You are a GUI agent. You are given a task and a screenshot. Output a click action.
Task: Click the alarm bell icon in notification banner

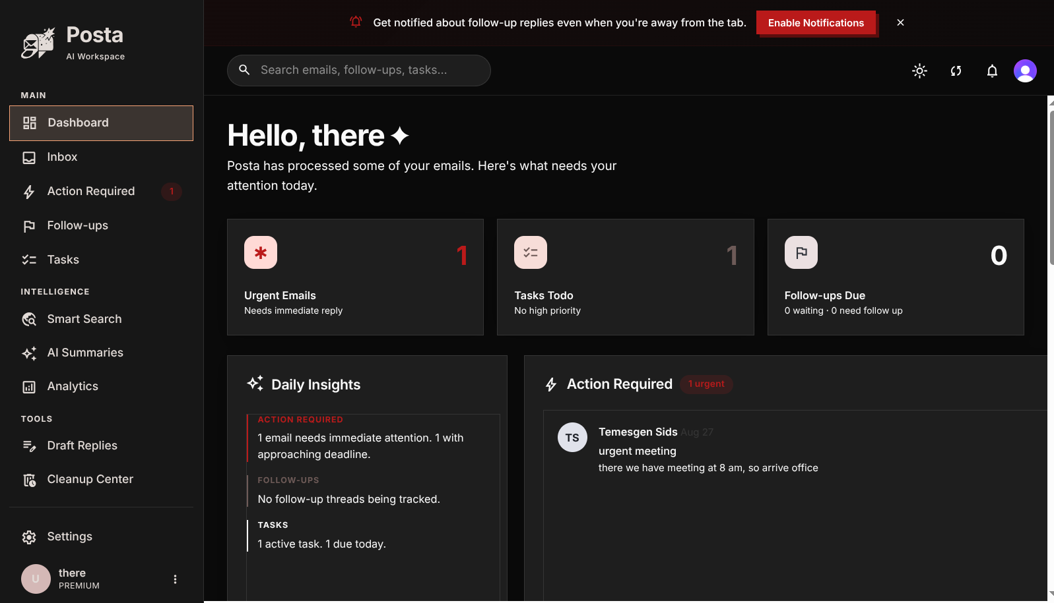point(356,22)
